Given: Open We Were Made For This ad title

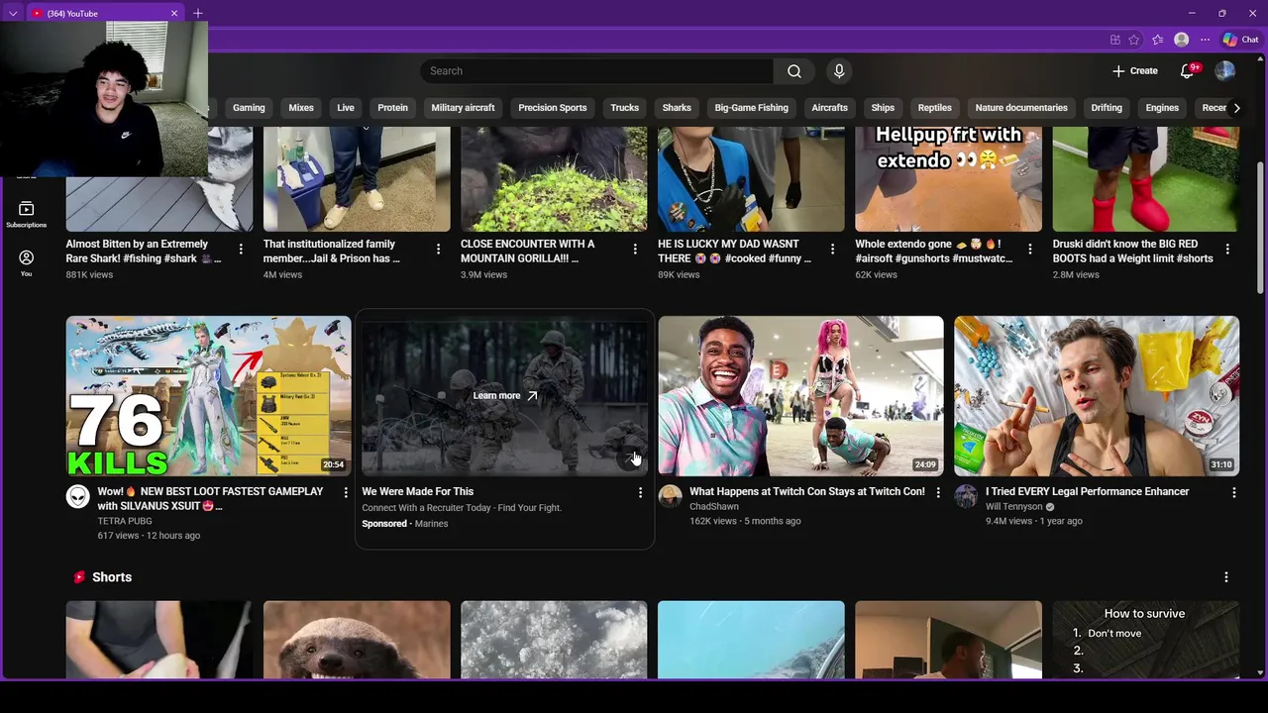Looking at the screenshot, I should [417, 491].
